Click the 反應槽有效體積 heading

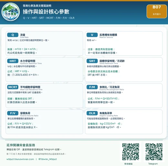pos(108,35)
